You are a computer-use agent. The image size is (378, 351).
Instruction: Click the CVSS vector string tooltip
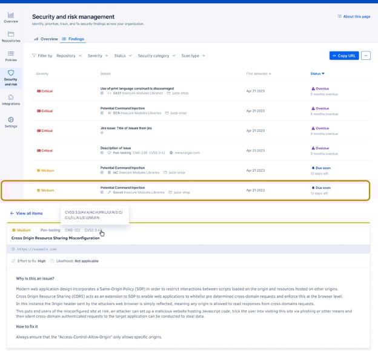click(x=94, y=215)
